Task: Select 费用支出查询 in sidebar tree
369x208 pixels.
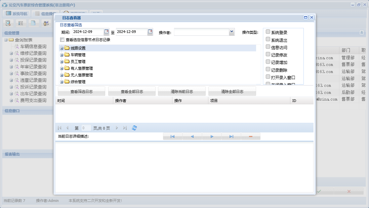Action: coord(33,100)
